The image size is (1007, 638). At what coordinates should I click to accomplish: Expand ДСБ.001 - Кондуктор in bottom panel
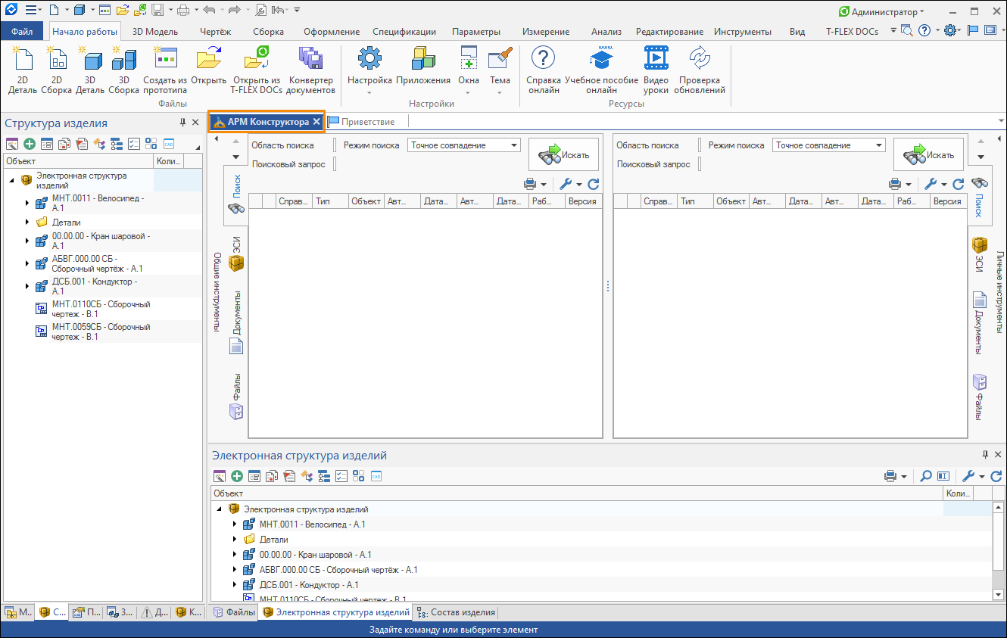tap(234, 585)
